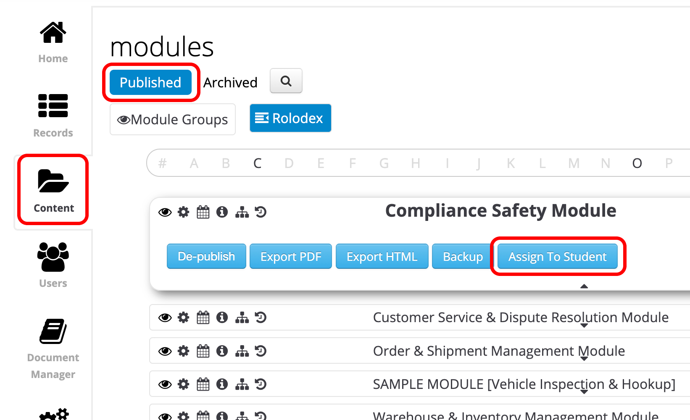Image resolution: width=690 pixels, height=420 pixels.
Task: Filter rolodex by letter M
Action: (x=574, y=163)
